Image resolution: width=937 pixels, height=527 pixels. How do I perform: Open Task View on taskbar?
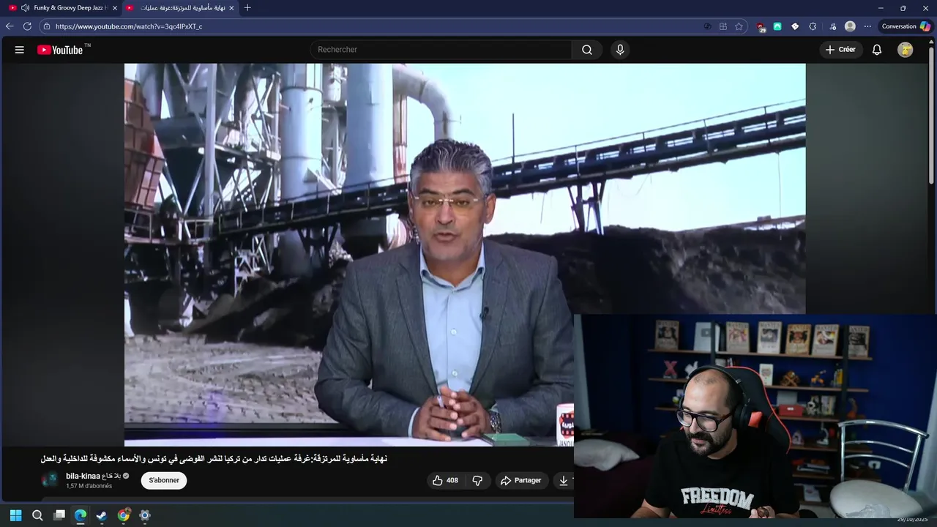[x=59, y=515]
